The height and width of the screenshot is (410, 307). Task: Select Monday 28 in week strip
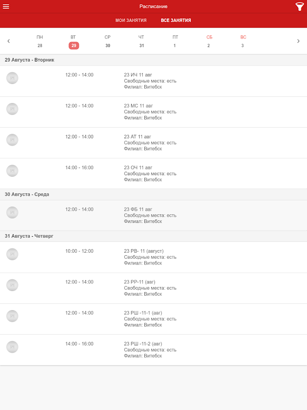point(40,42)
